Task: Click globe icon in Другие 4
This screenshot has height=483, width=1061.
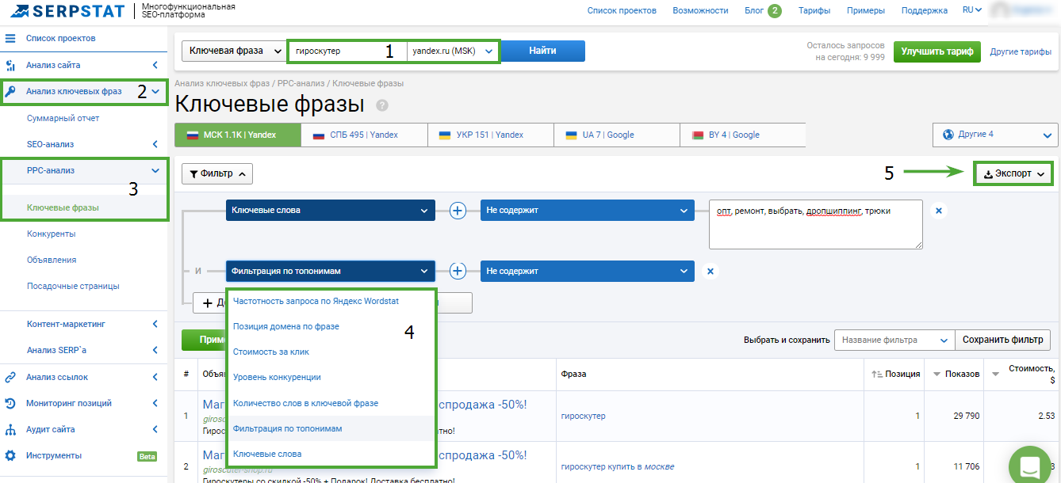Action: (948, 135)
